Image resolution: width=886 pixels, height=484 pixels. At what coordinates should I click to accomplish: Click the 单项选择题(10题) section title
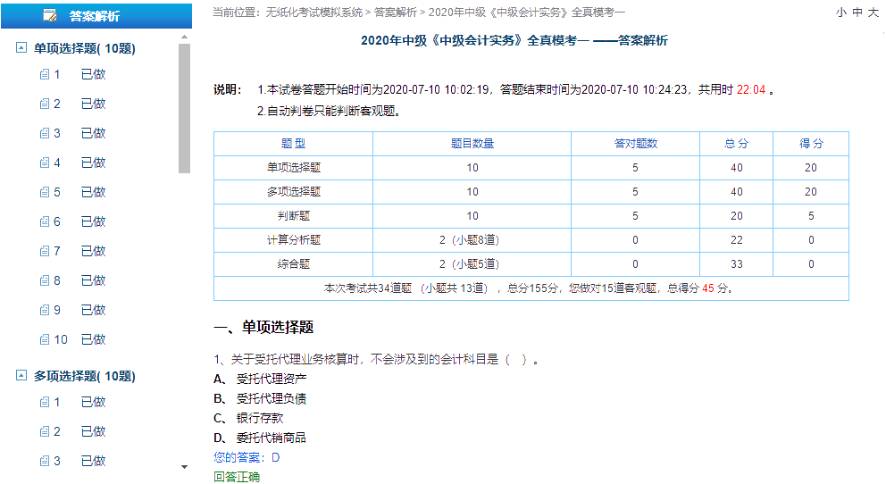(85, 48)
